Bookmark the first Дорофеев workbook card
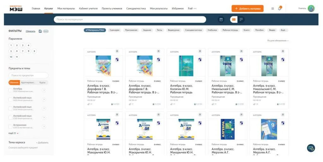Viewport: 323px width, 162px height. pyautogui.click(x=117, y=51)
